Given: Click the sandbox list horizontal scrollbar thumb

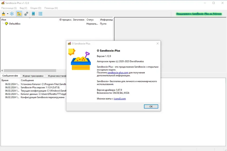Looking at the screenshot, I should click(x=30, y=70).
